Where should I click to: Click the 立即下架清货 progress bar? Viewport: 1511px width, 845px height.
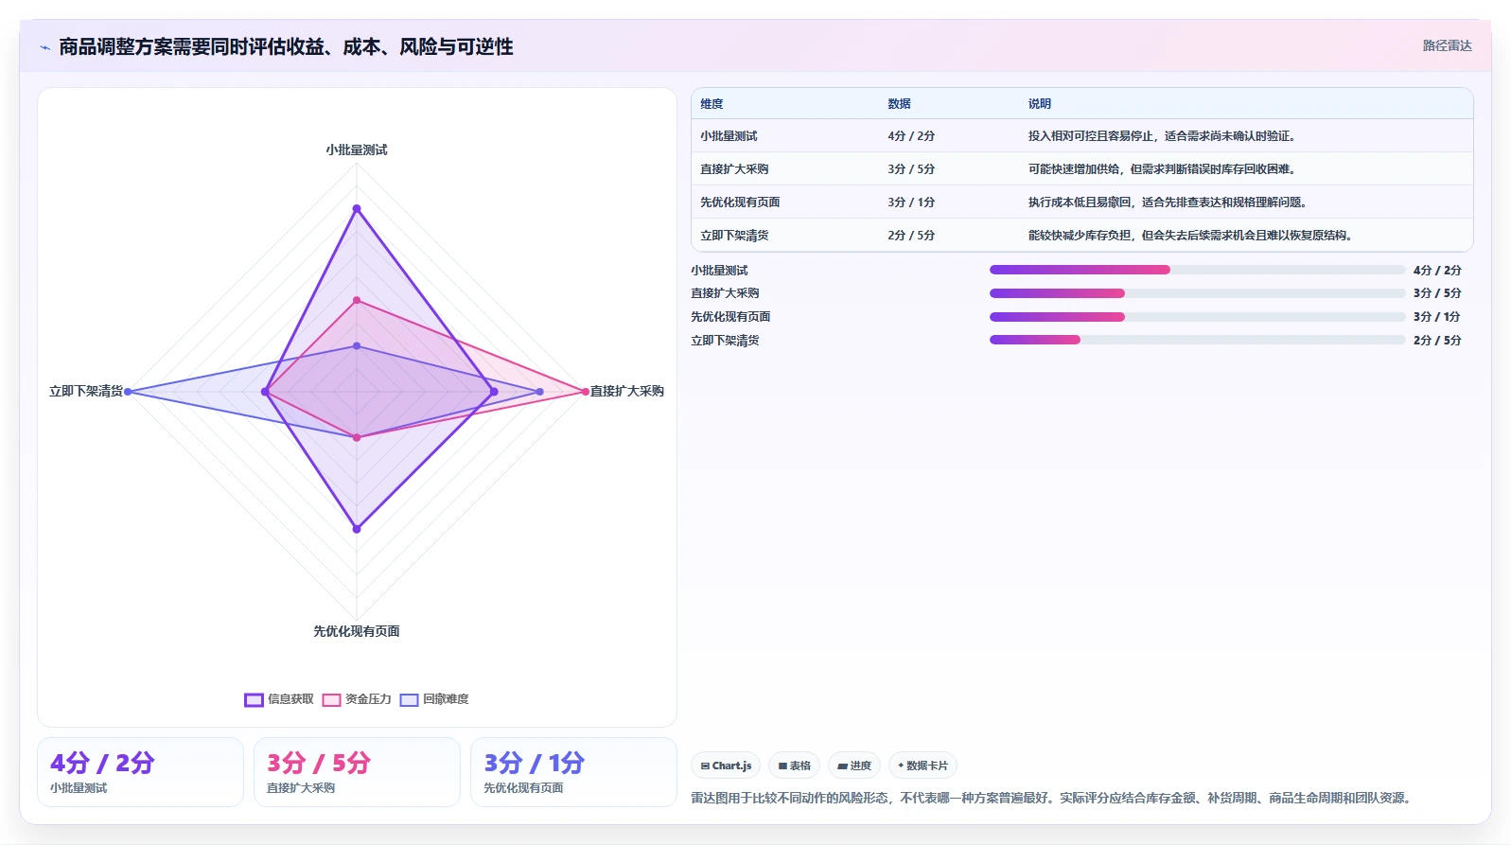tap(1197, 340)
